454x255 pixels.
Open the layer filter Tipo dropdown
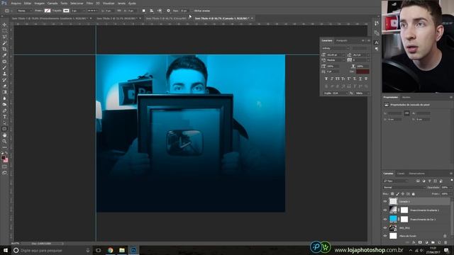point(396,181)
